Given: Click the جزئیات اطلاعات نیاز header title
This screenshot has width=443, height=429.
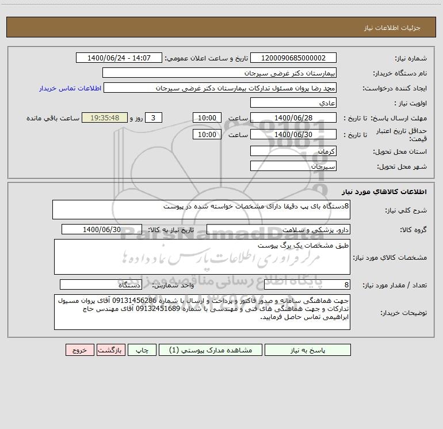Looking at the screenshot, I should coord(392,28).
